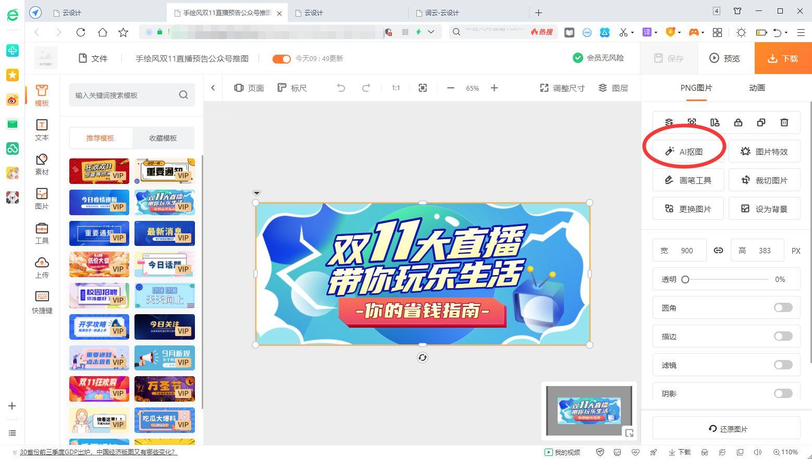The height and width of the screenshot is (459, 812).
Task: Click the 画笔工具 brush tool button
Action: pyautogui.click(x=688, y=180)
